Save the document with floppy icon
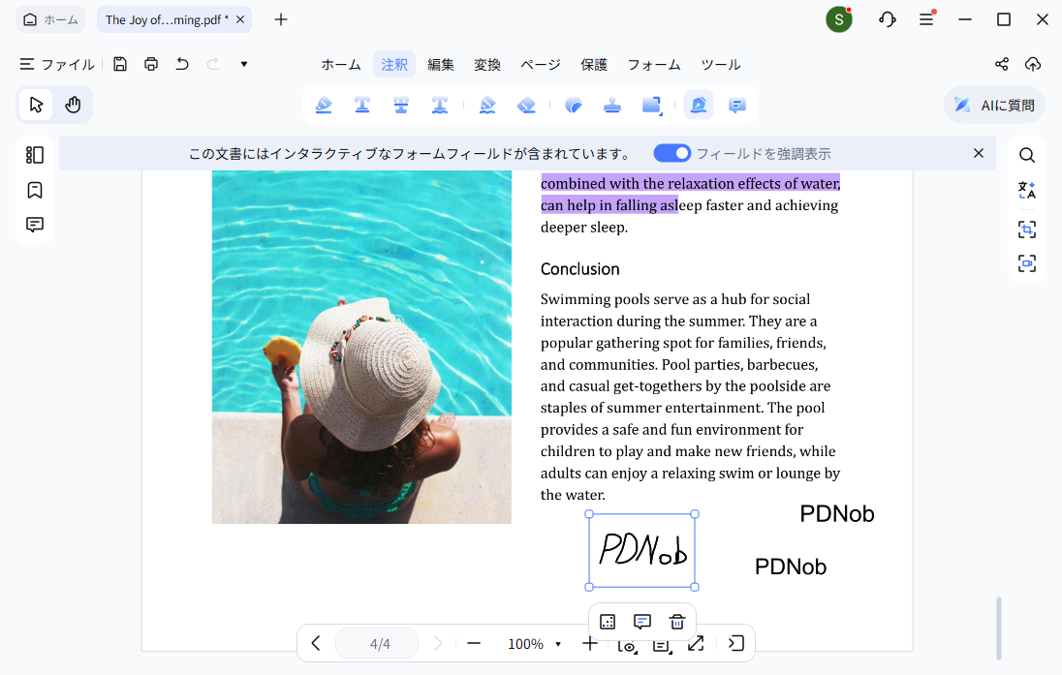Image resolution: width=1062 pixels, height=675 pixels. pos(120,64)
